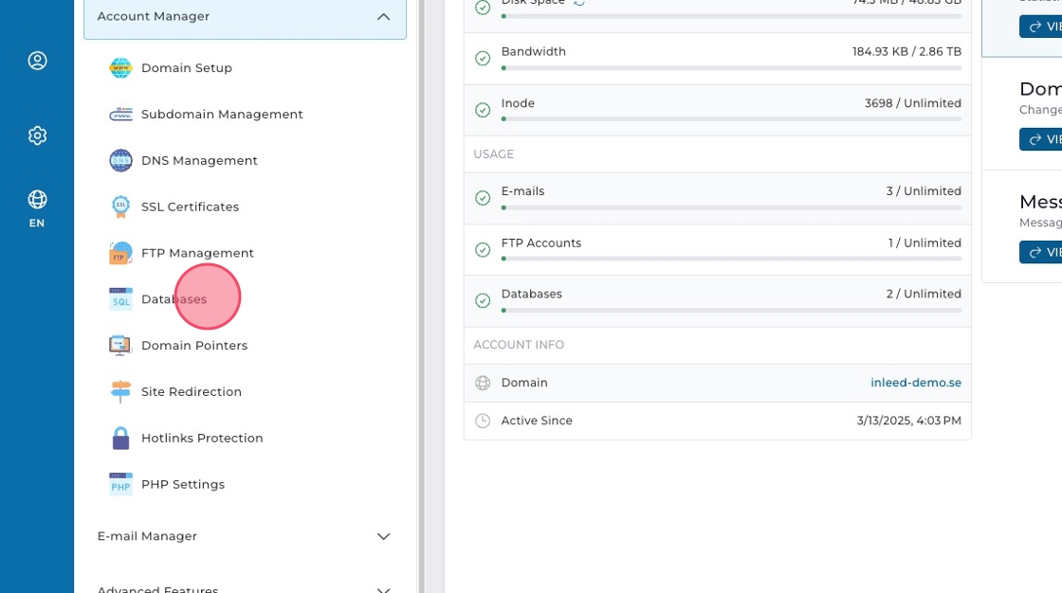Expand the Advanced Features section
Viewport: 1062px width, 593px height.
(383, 588)
